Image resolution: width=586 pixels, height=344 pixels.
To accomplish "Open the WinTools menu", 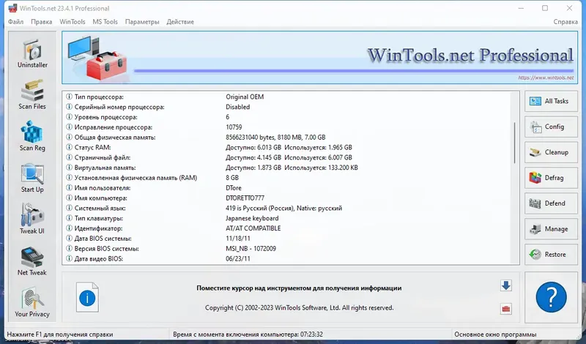I will [72, 22].
